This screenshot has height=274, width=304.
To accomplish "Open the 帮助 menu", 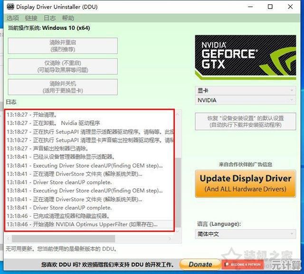I will [68, 18].
